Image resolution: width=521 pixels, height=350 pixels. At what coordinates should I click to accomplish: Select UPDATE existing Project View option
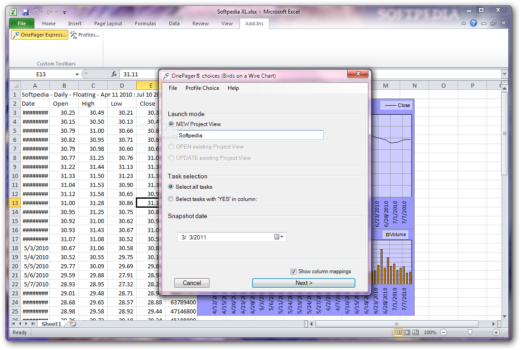click(x=171, y=158)
